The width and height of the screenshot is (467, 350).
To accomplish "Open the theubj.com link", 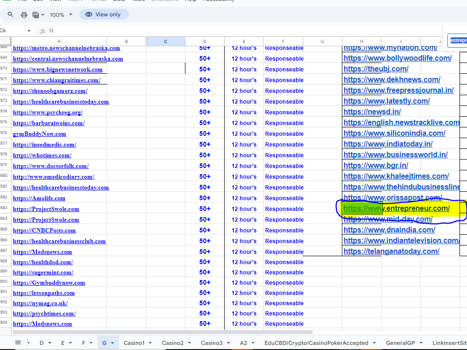I will [x=376, y=69].
